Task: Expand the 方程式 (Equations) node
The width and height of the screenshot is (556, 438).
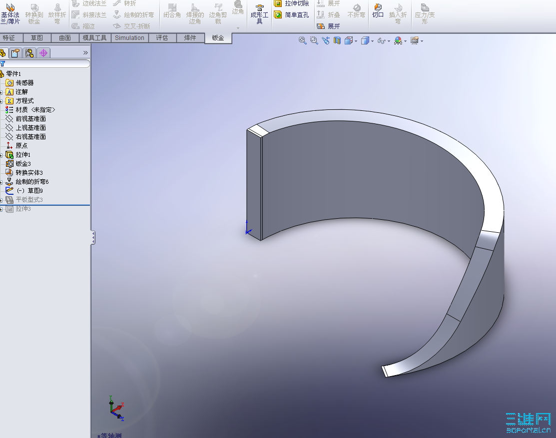Action: click(1, 101)
